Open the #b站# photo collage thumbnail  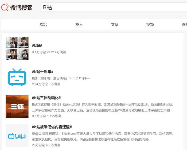click(x=17, y=48)
